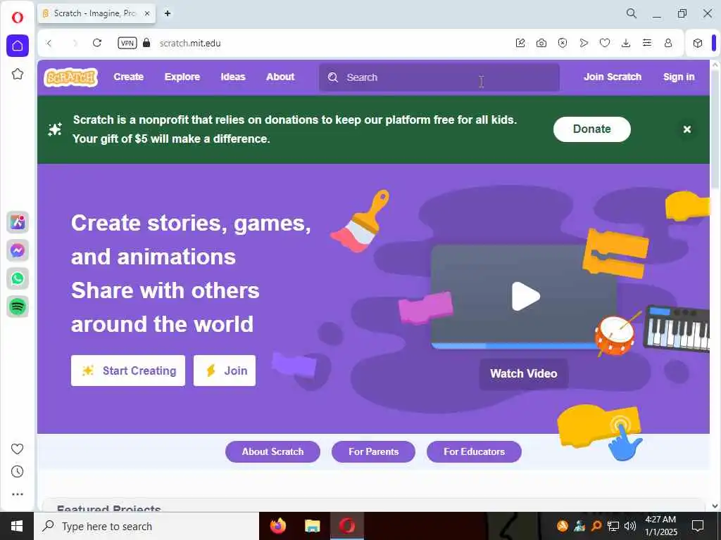Open the Windows Start menu

pyautogui.click(x=17, y=526)
